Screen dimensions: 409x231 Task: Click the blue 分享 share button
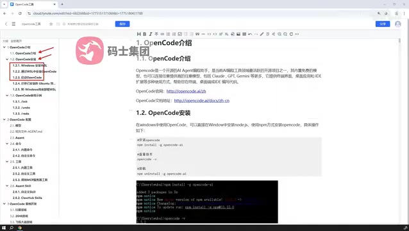coord(383,24)
